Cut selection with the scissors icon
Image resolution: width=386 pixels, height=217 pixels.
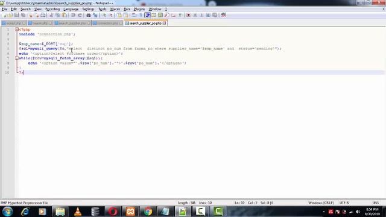point(51,15)
